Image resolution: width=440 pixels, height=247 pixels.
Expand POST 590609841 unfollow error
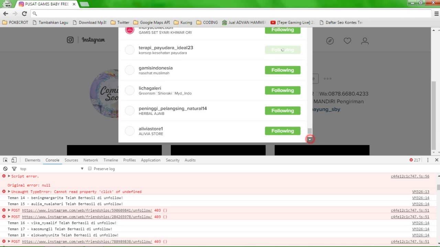(9, 210)
